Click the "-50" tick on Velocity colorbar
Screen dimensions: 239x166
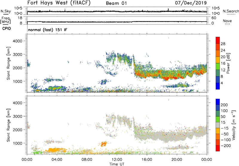pyautogui.click(x=225, y=134)
